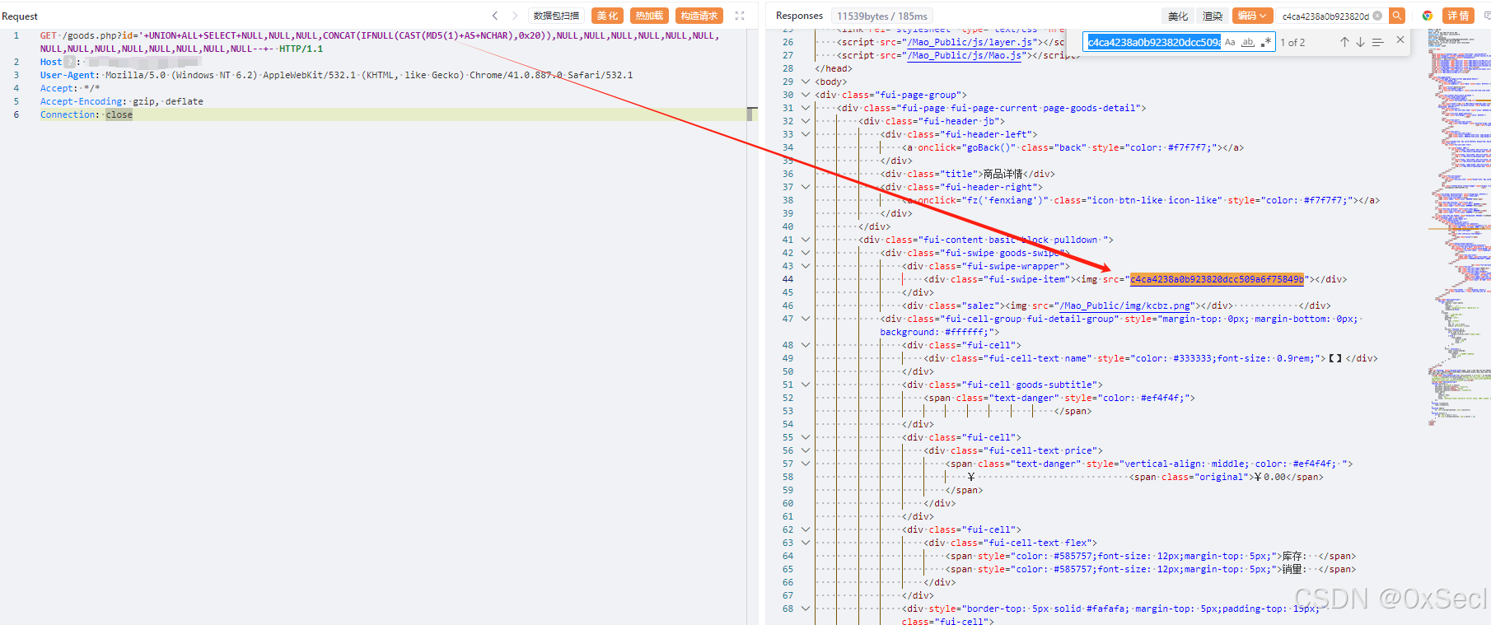Open the /Mao_Public/js/Mao.js link
This screenshot has width=1491, height=625.
coord(965,55)
